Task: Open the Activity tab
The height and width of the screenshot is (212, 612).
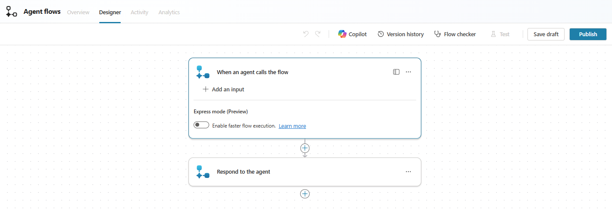Action: pos(139,12)
